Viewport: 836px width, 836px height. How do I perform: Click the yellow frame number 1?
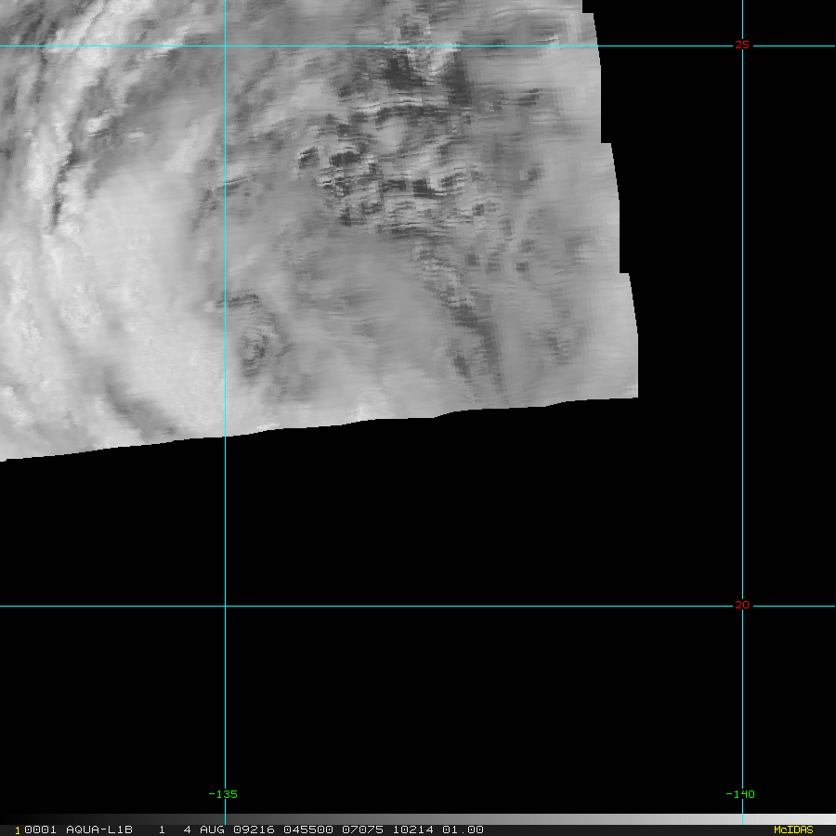pos(17,830)
